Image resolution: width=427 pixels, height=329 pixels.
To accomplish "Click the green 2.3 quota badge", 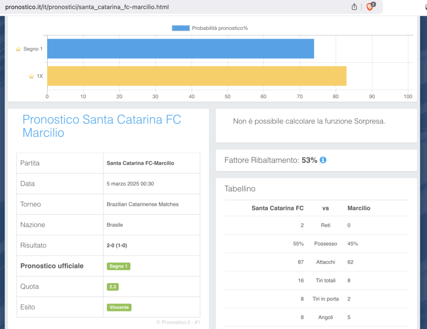I will tap(113, 287).
